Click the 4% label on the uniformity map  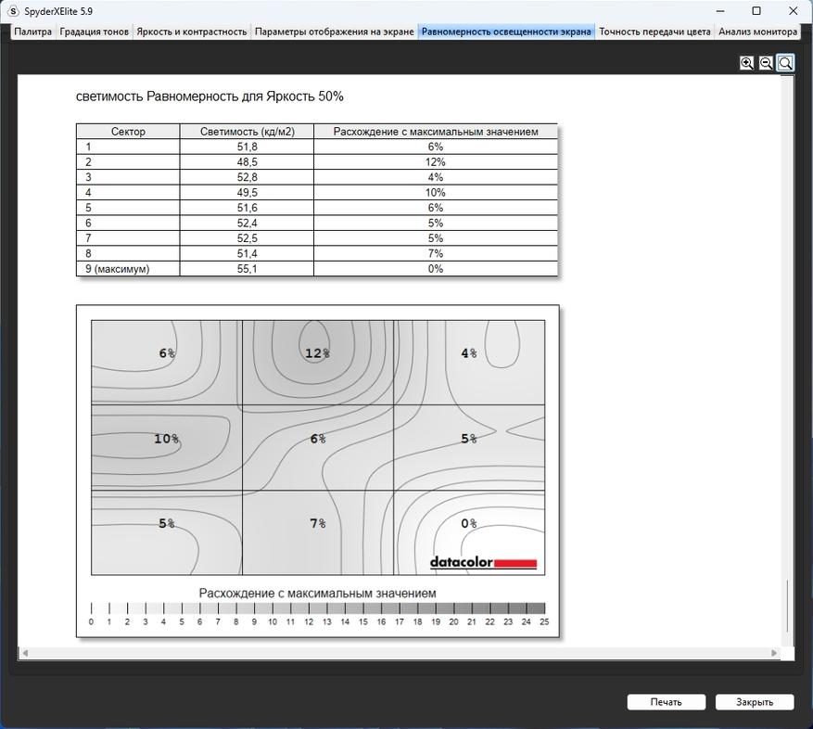(469, 353)
